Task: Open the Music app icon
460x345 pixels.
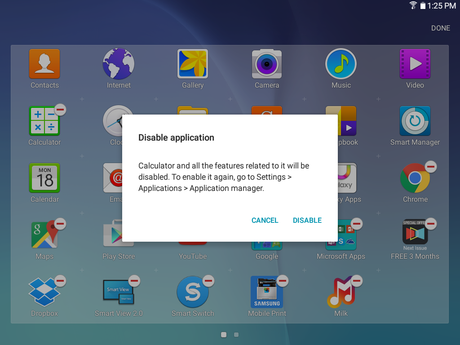Action: 341,64
